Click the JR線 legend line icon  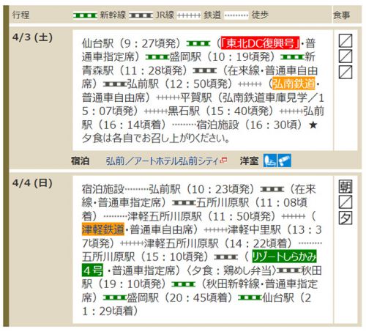[141, 15]
